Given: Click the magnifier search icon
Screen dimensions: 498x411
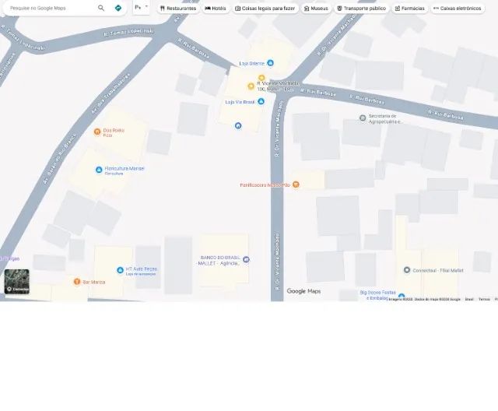Looking at the screenshot, I should click(101, 8).
